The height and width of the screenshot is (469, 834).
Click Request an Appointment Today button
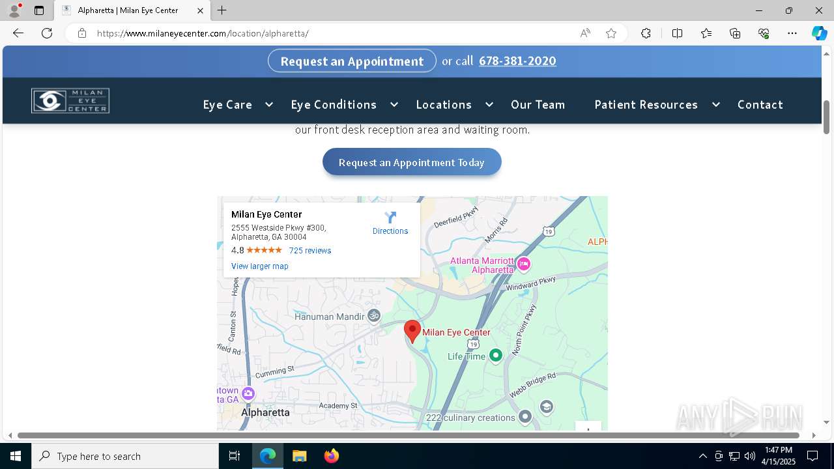pyautogui.click(x=412, y=162)
